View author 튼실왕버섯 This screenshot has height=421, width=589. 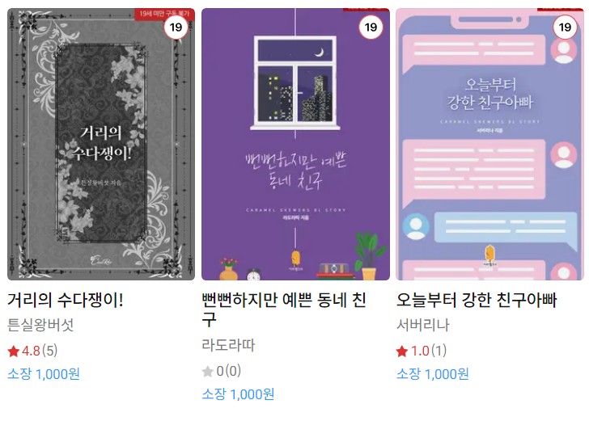(40, 325)
